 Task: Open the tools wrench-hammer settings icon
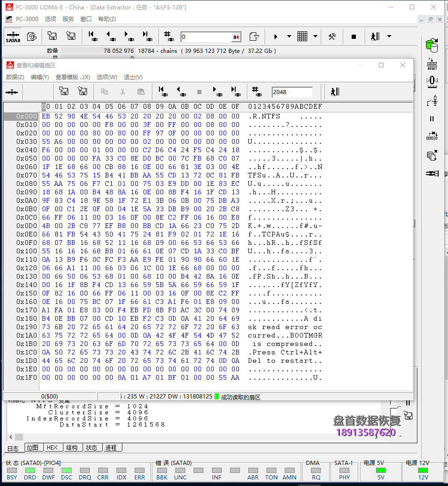pos(332,37)
